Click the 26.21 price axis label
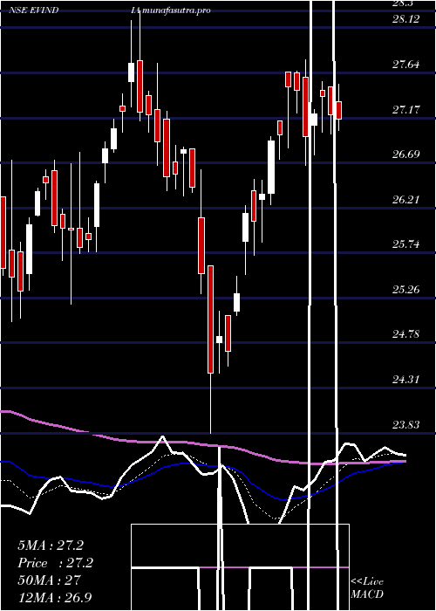 [x=406, y=200]
